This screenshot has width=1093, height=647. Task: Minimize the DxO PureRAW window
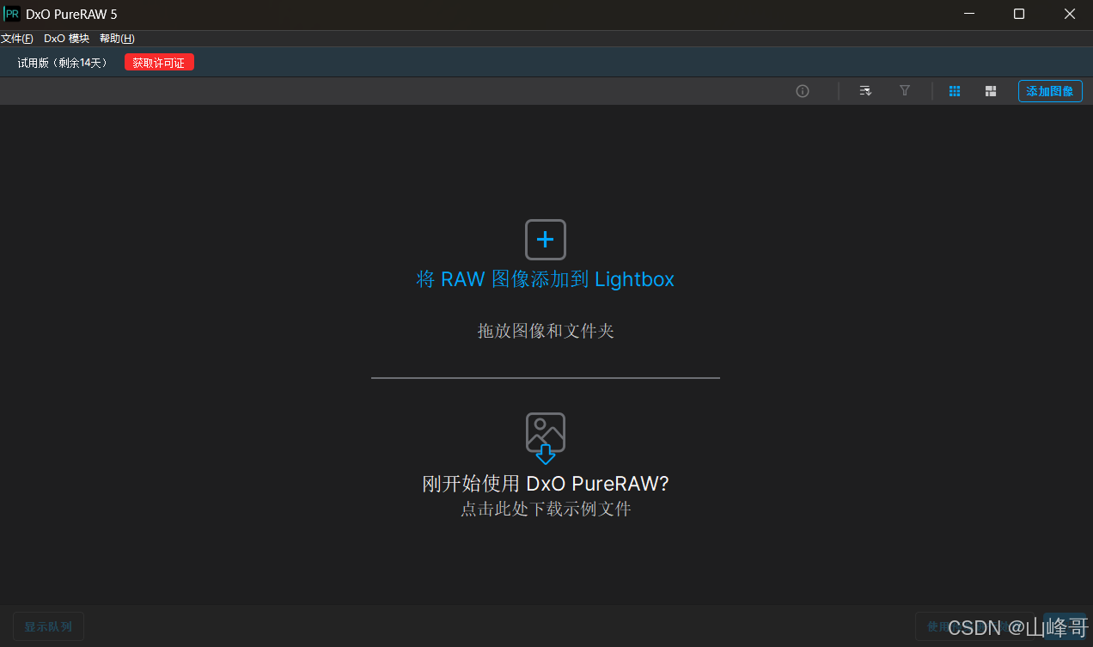coord(969,14)
